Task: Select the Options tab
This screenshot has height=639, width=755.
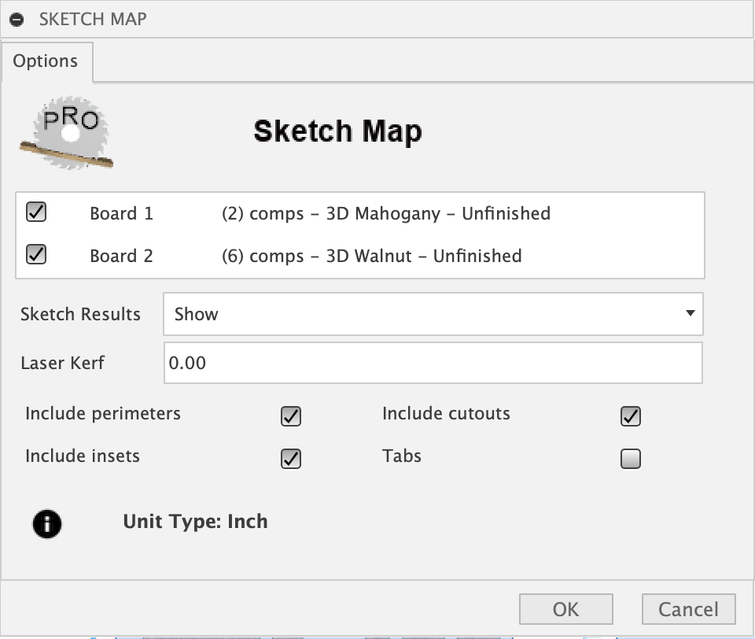Action: 46,61
